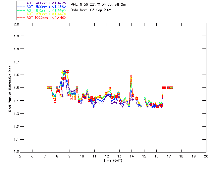Click the 'Real Part of Refractive index' axis title
The height and width of the screenshot is (169, 212).
click(10, 87)
